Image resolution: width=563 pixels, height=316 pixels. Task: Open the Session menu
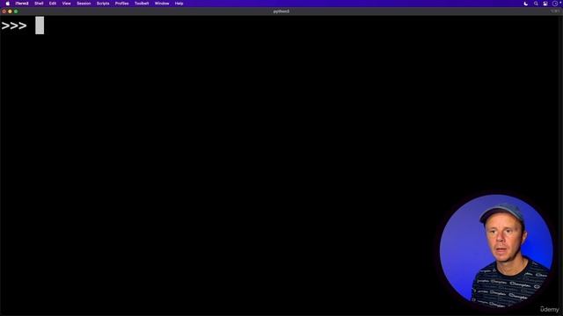[x=84, y=4]
